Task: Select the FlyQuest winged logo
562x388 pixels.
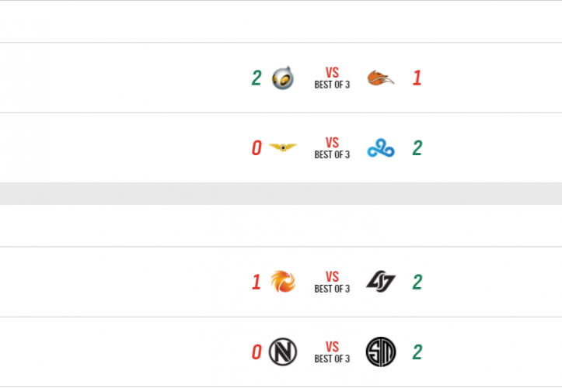Action: [x=283, y=147]
